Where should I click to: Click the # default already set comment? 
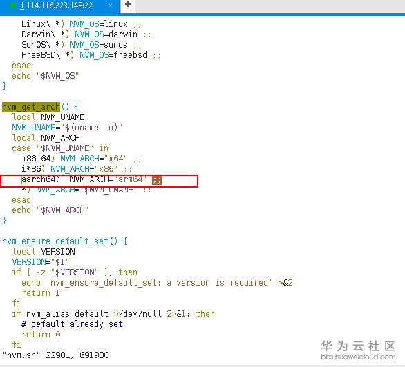pos(72,324)
